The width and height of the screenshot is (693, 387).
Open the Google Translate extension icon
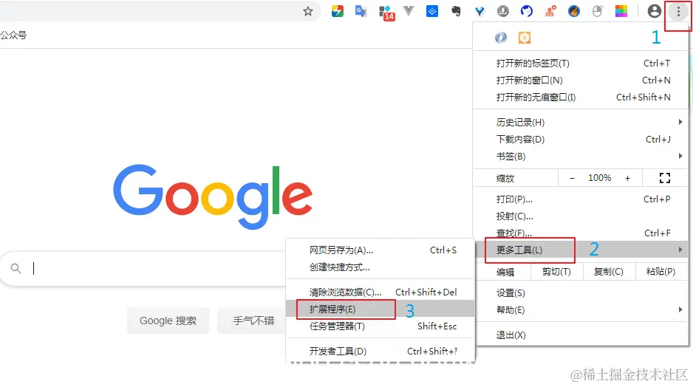(361, 11)
